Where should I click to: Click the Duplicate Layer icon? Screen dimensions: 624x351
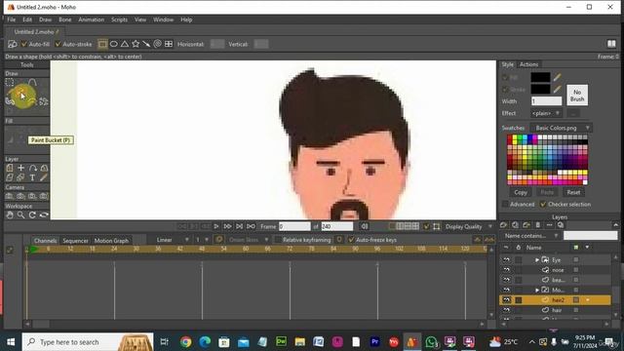pos(515,225)
